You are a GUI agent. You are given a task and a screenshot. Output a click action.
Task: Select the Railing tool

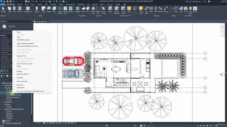point(78,10)
